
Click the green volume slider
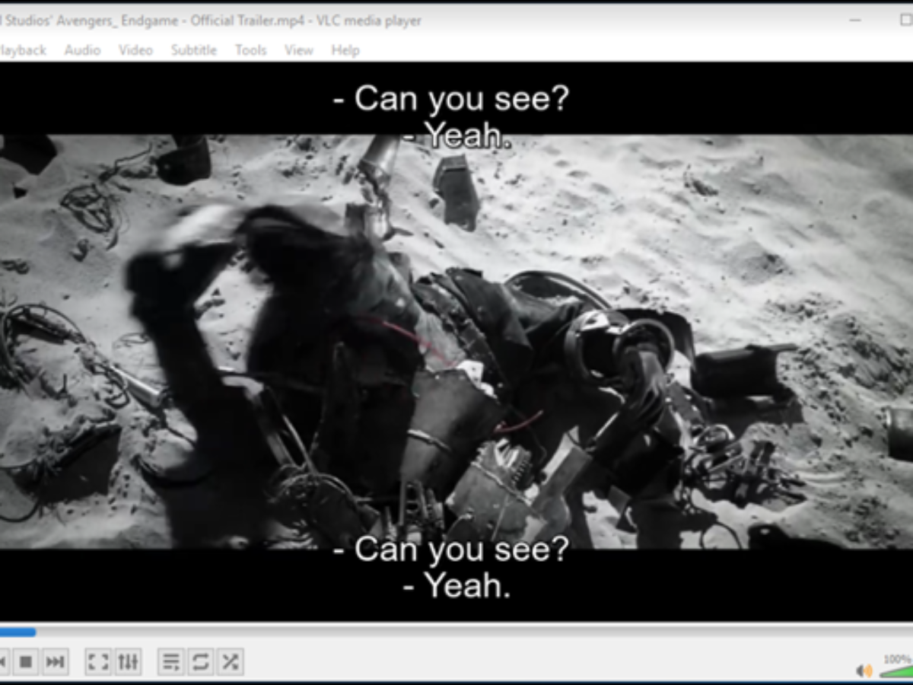pos(896,671)
